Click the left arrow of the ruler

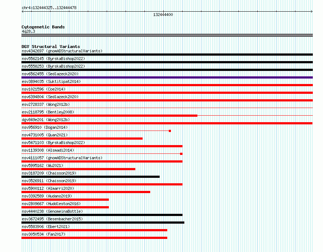[23, 12]
